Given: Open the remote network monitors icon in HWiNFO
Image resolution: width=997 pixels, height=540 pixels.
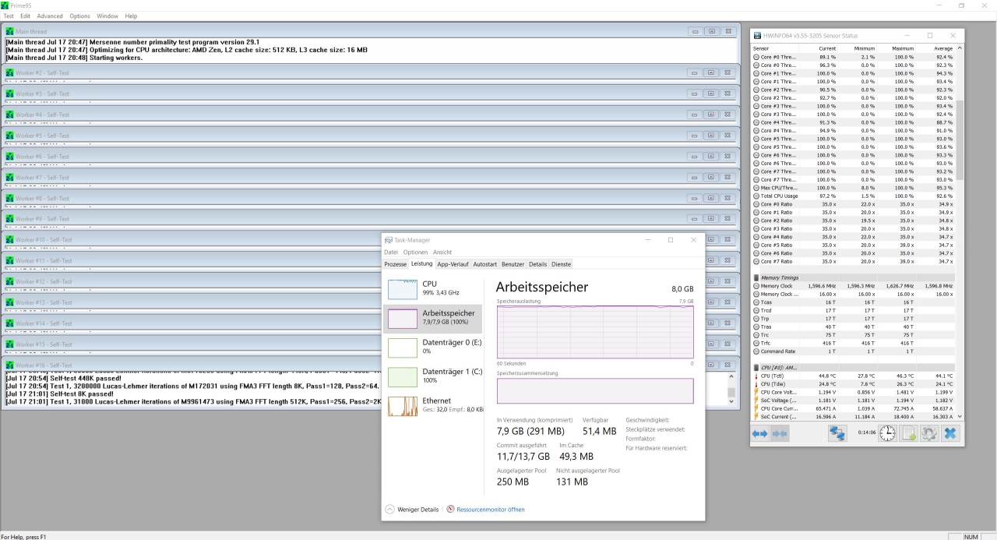Looking at the screenshot, I should point(837,432).
